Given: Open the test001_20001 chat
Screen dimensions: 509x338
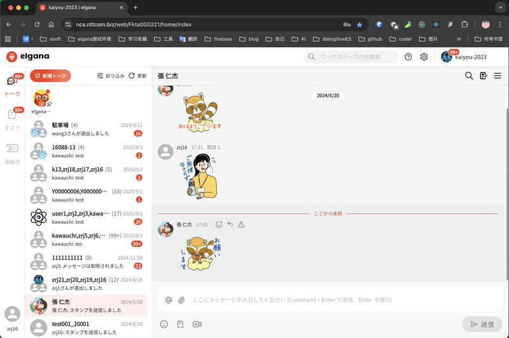Looking at the screenshot, I should (x=87, y=328).
